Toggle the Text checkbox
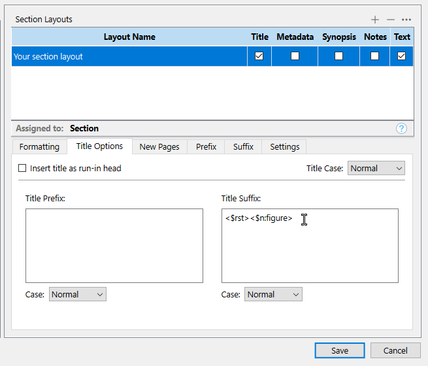The width and height of the screenshot is (428, 366). pyautogui.click(x=402, y=56)
